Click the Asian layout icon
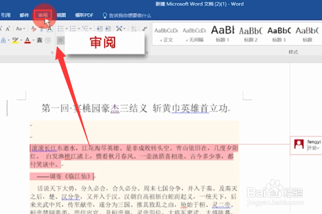Screen dimensions: 322x214 tap(119, 28)
